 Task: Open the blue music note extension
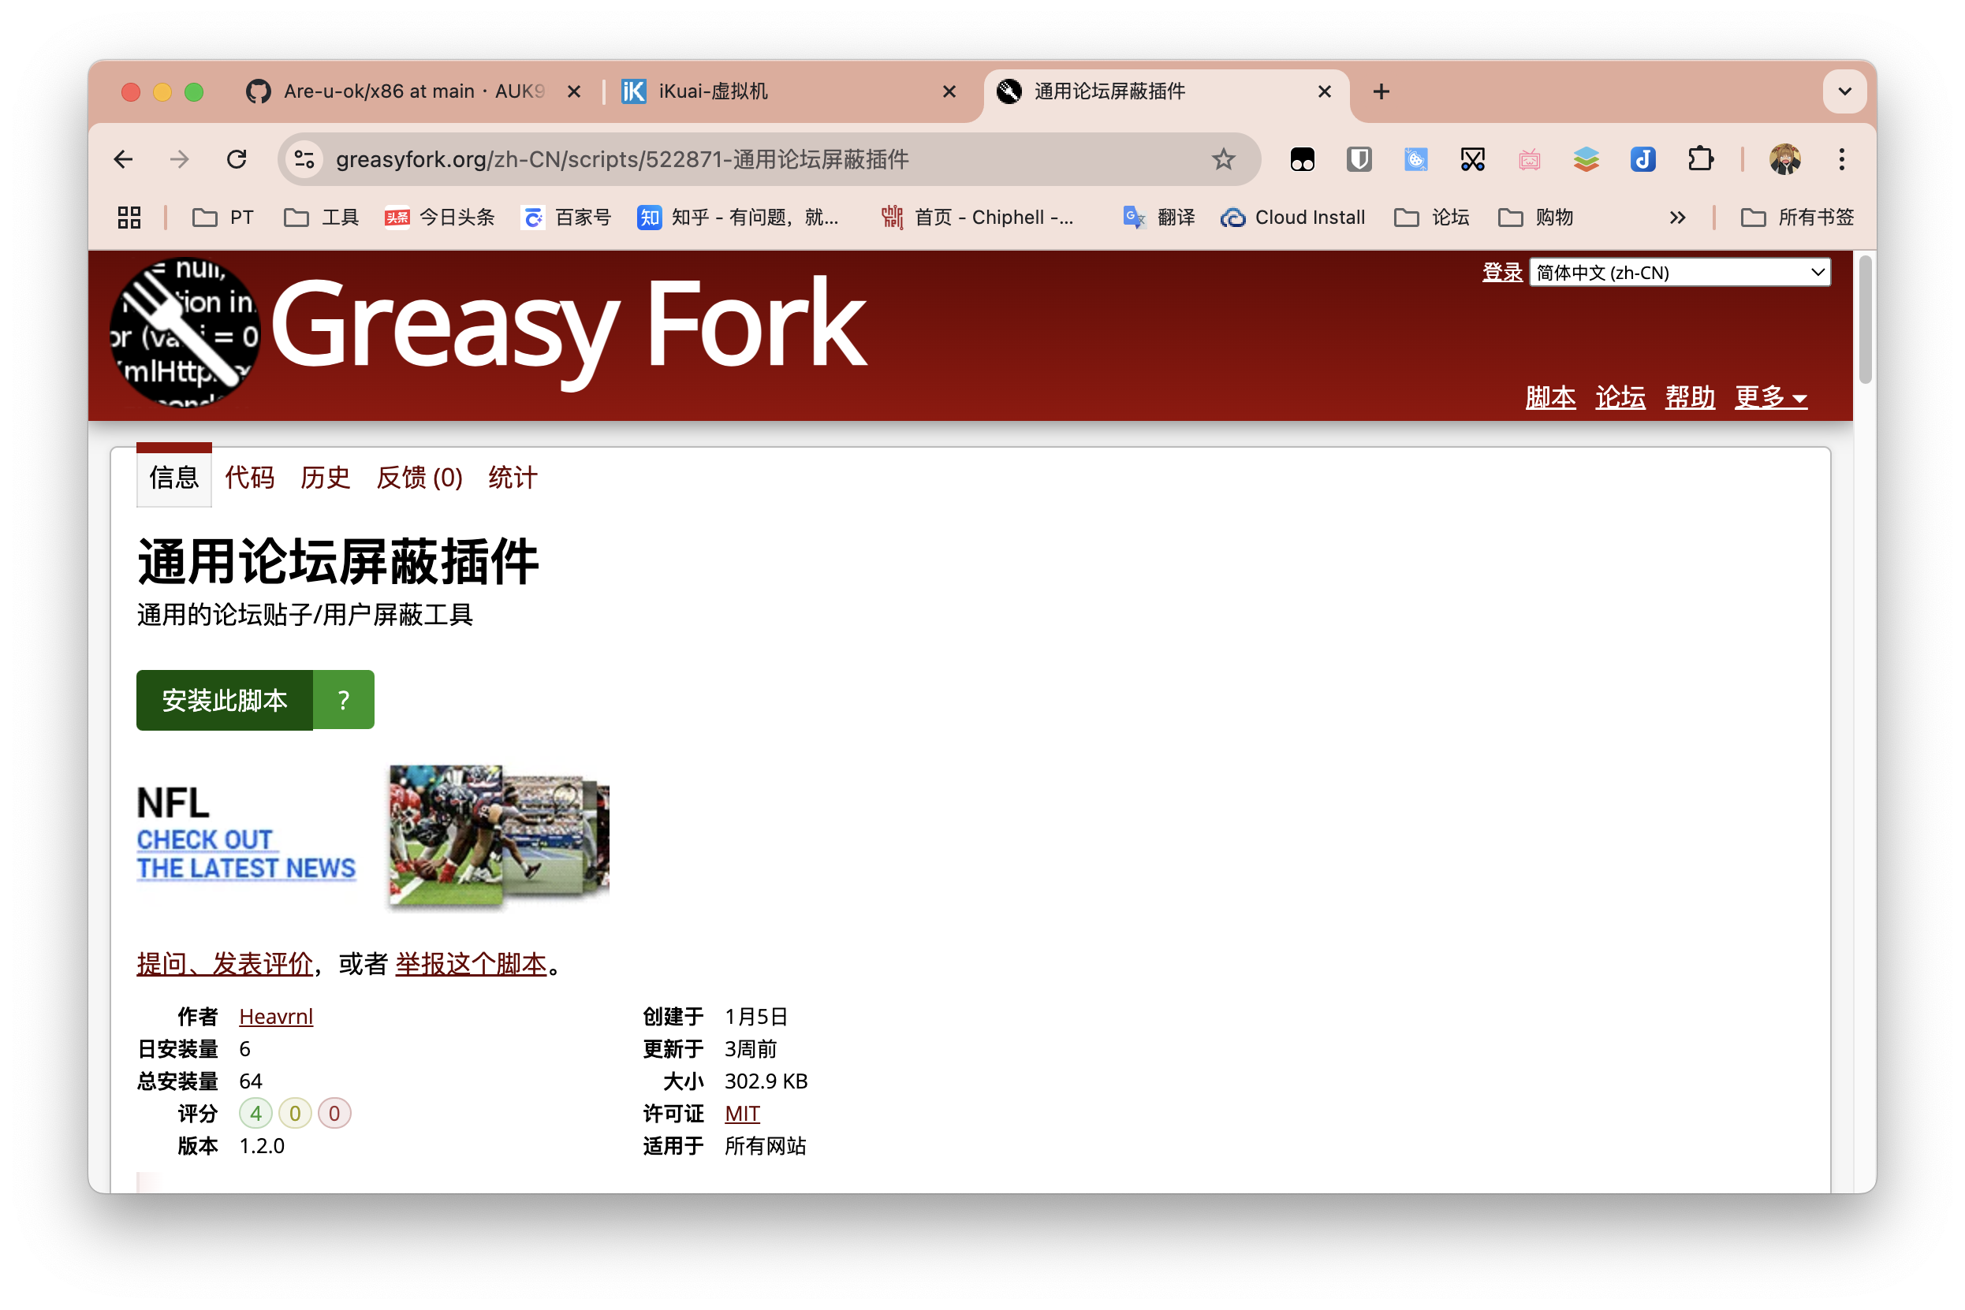coord(1643,159)
